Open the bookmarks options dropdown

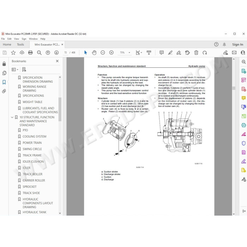(15, 70)
